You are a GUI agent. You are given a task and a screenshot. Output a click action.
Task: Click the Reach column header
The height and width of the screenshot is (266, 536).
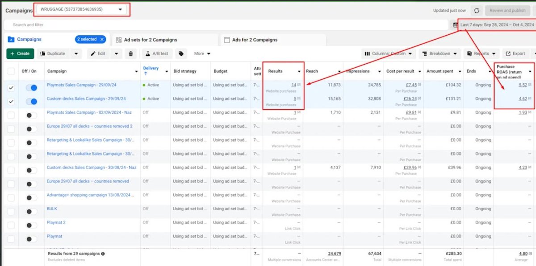pos(312,71)
